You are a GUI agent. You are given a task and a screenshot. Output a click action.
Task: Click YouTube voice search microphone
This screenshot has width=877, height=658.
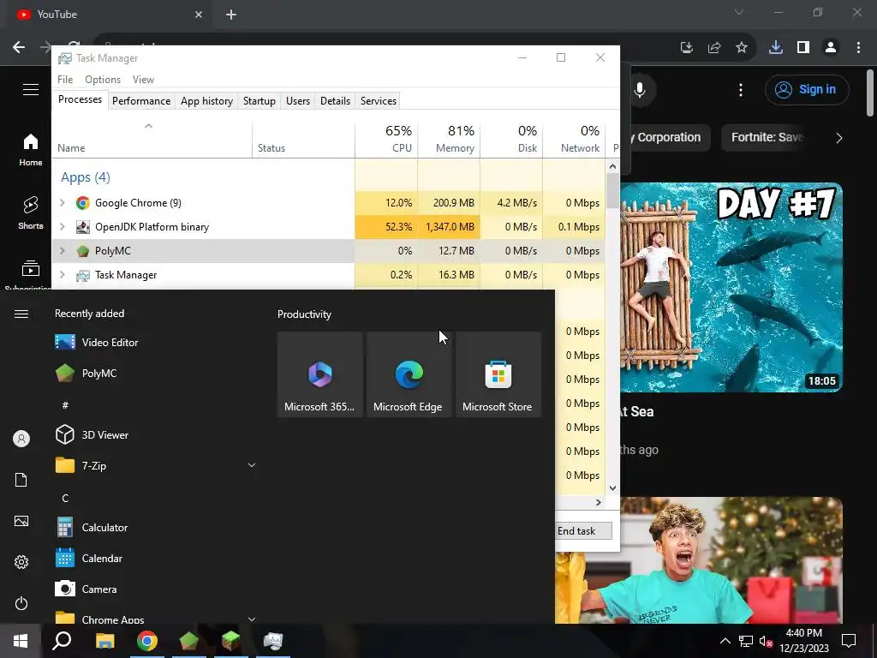point(640,89)
